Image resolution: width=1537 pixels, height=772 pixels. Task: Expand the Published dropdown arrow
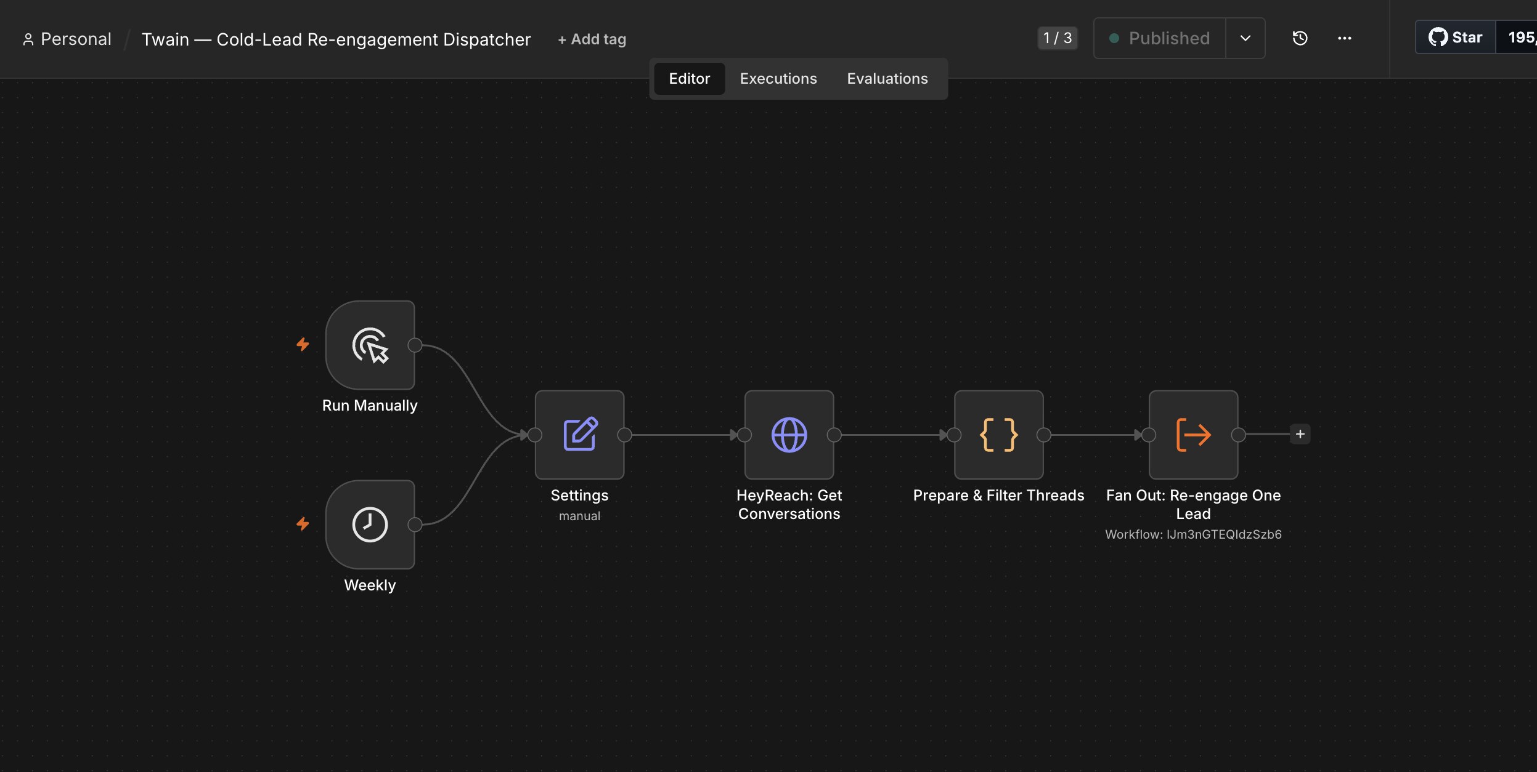[x=1245, y=38]
